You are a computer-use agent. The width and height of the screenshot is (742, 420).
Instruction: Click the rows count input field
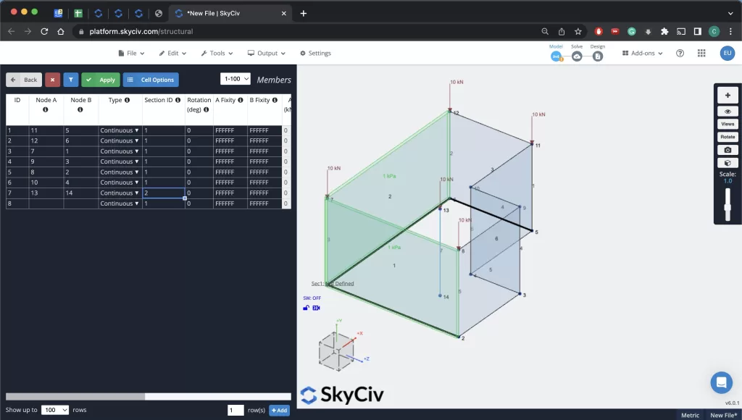point(235,410)
